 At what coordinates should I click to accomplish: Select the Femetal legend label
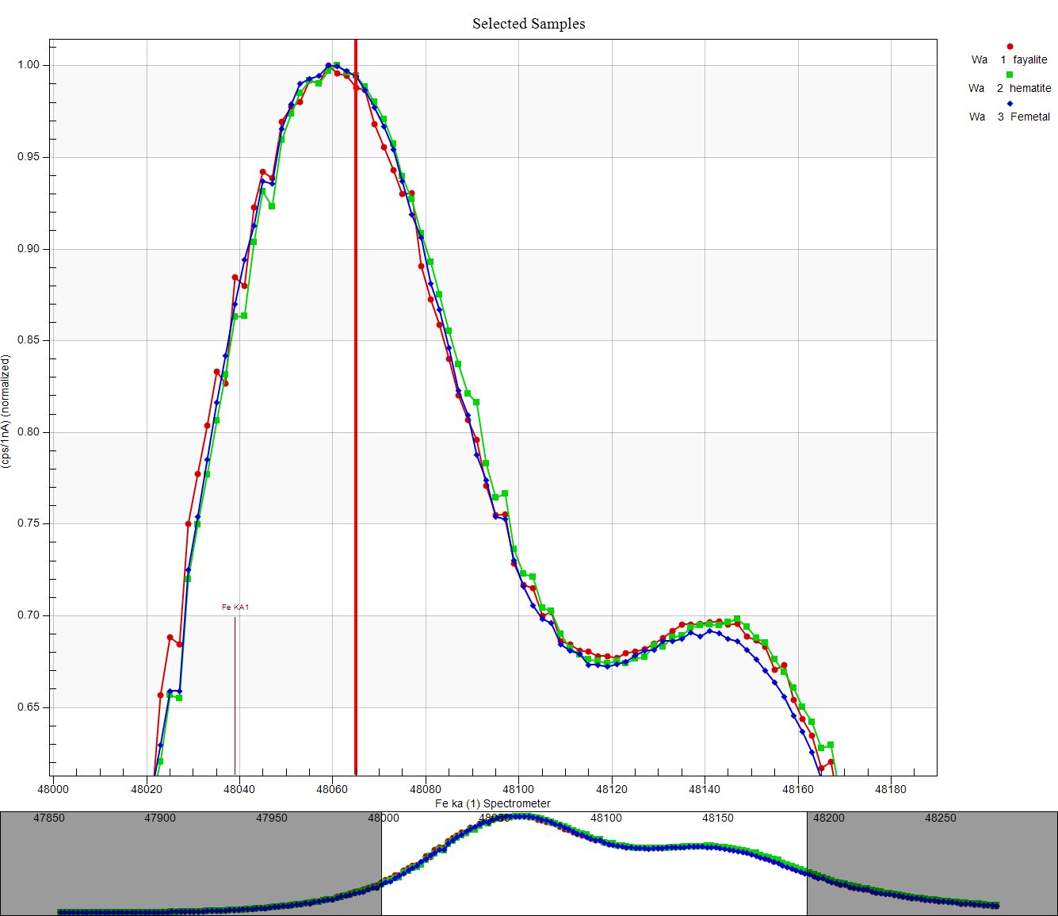click(1030, 117)
